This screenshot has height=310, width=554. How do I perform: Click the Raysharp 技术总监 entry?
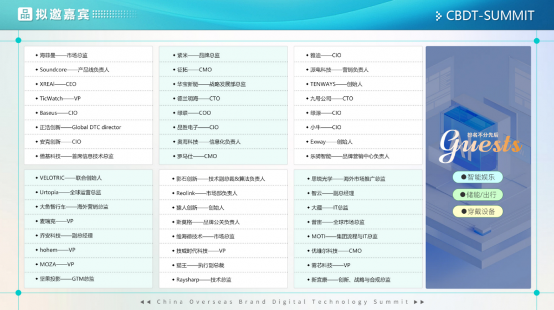click(203, 280)
